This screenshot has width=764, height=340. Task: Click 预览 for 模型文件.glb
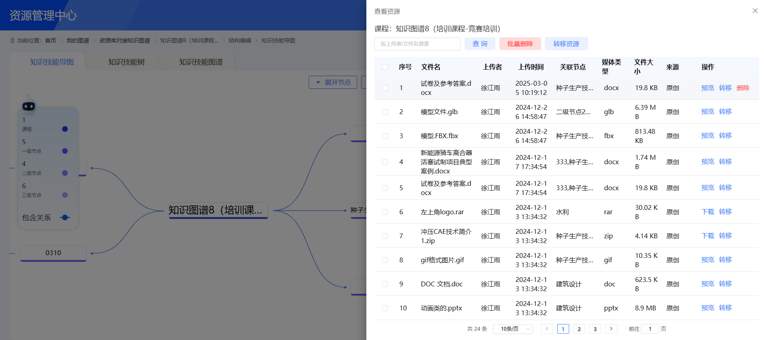click(x=707, y=111)
